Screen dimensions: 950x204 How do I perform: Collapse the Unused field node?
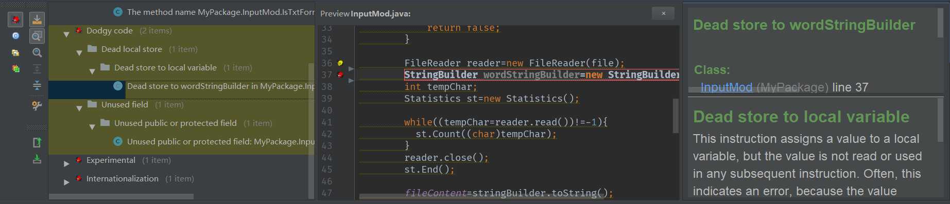(x=79, y=108)
